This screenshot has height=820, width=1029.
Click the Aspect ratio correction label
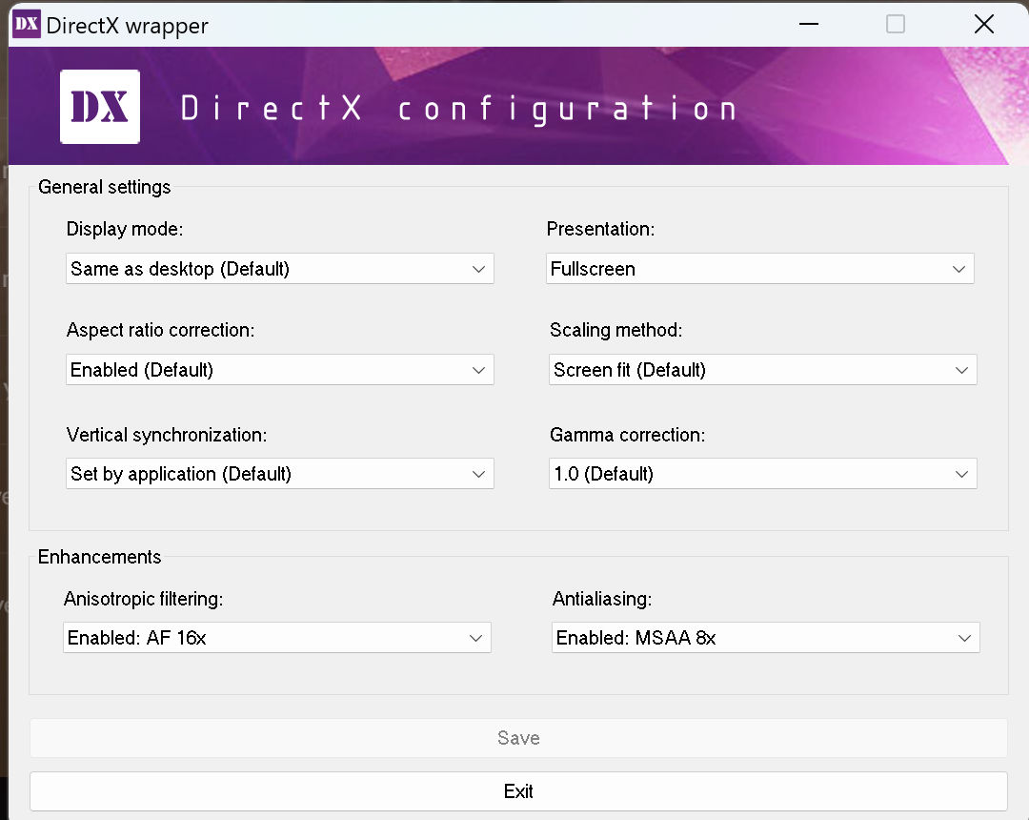(x=160, y=330)
